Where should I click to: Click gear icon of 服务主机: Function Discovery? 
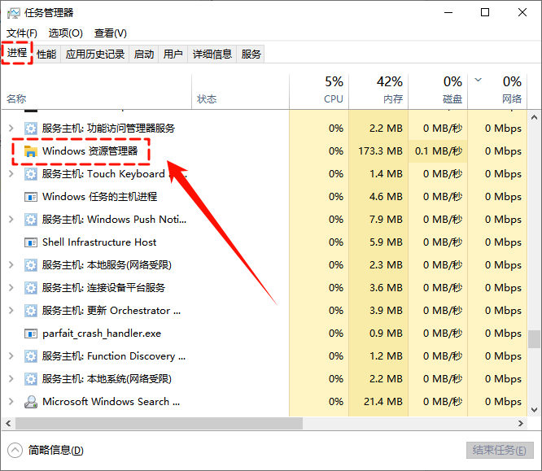(31, 356)
